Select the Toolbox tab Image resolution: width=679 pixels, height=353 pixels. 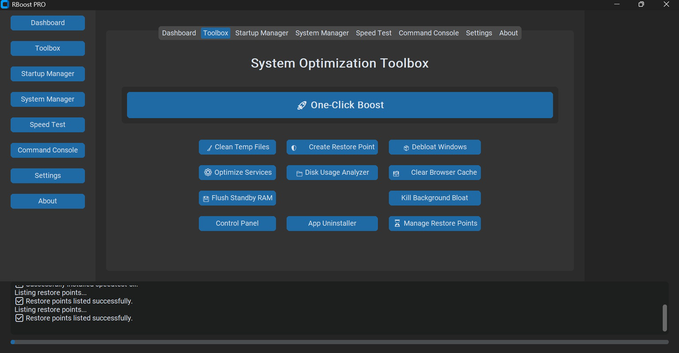pyautogui.click(x=215, y=33)
